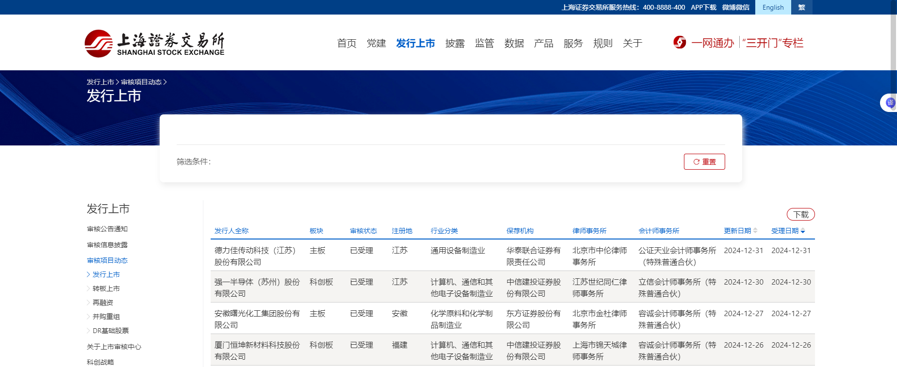
Task: Click the Shanghai Stock Exchange logo
Action: [x=154, y=44]
